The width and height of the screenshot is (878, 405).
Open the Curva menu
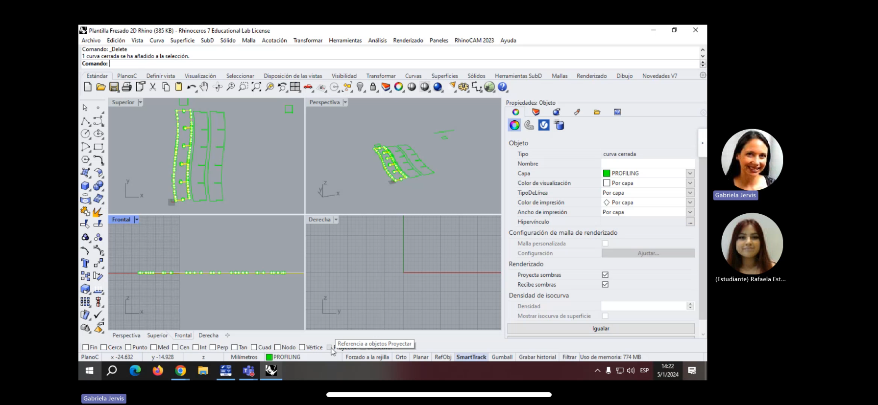156,41
